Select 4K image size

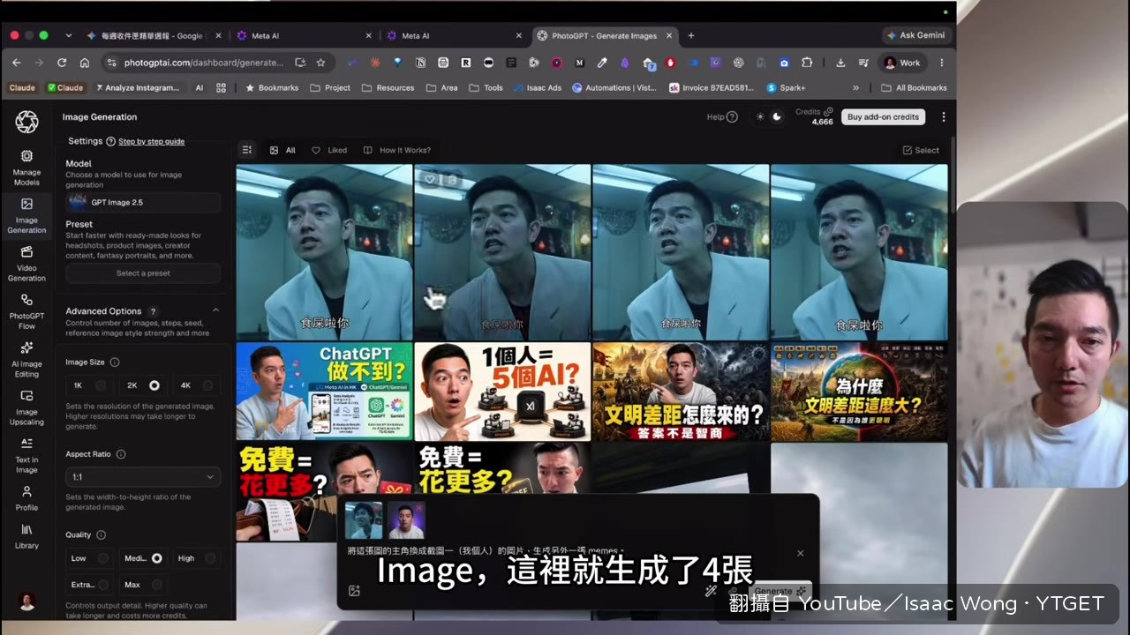197,385
